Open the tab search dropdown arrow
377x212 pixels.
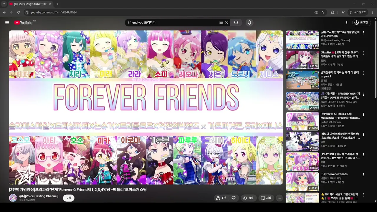click(4, 4)
